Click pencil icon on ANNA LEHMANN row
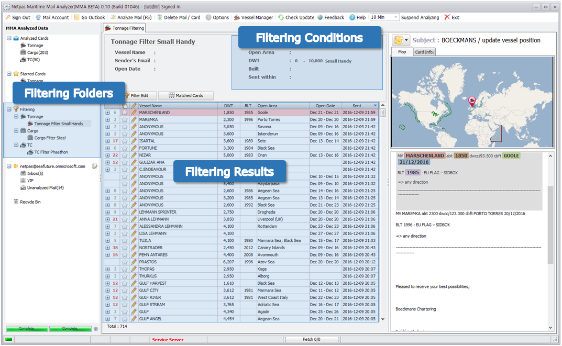Screen dimensions: 562x346 pyautogui.click(x=134, y=219)
